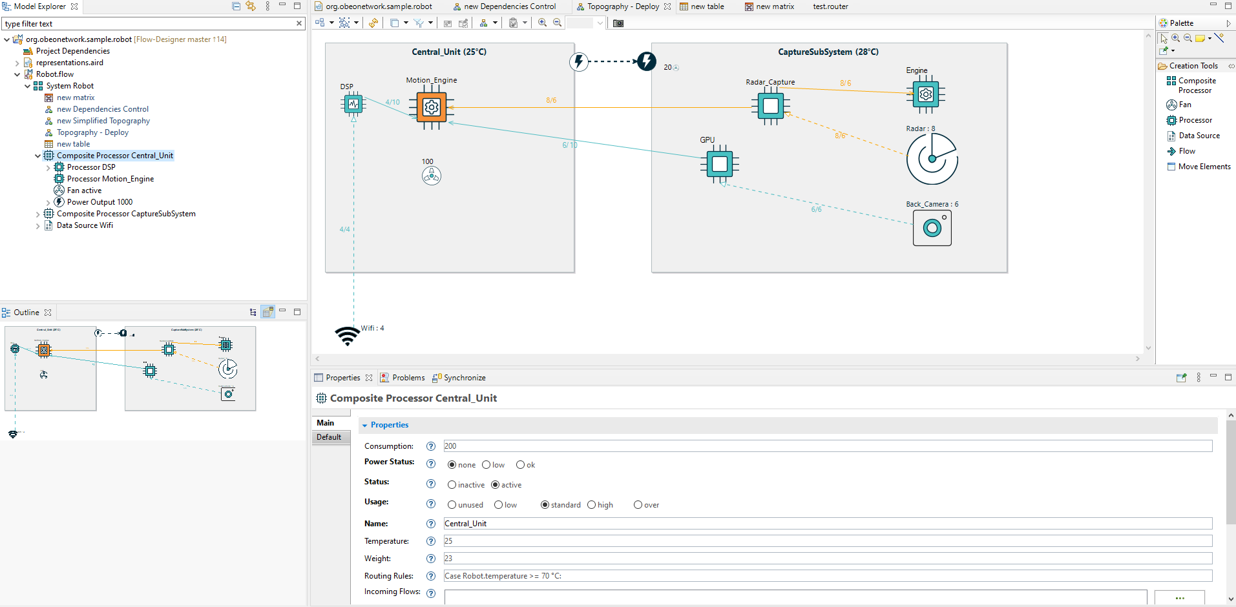The height and width of the screenshot is (607, 1236).
Task: Click the Arrange All toolbar icon
Action: click(320, 23)
